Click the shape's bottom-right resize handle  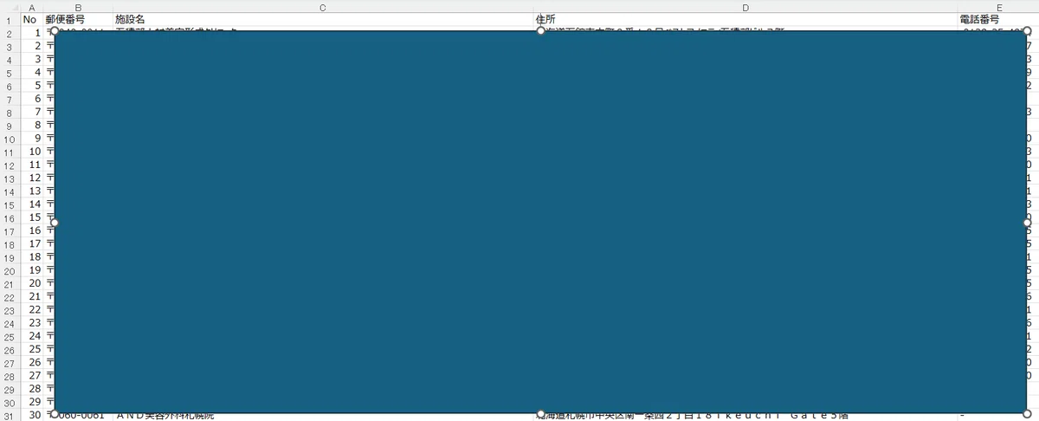[1027, 414]
